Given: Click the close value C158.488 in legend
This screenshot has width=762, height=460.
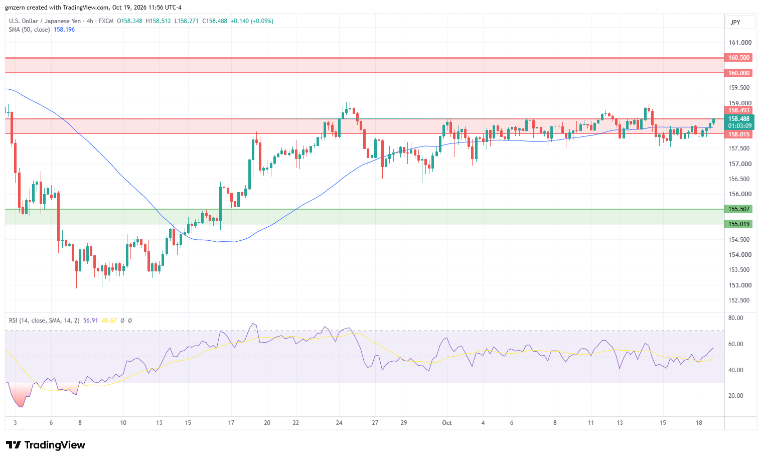Looking at the screenshot, I should click(x=215, y=21).
